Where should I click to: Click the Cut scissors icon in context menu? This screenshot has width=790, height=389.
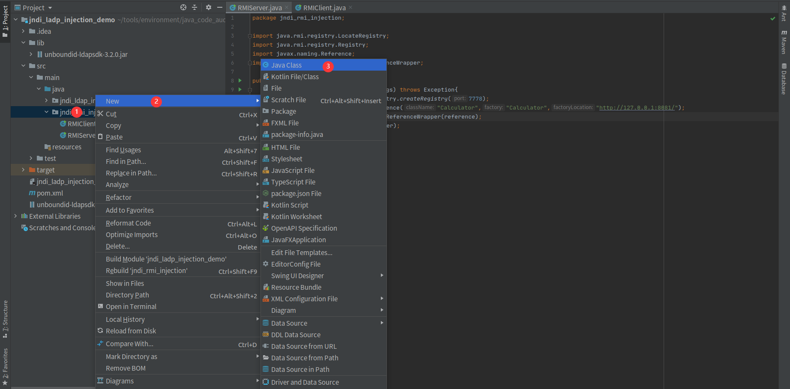pos(100,113)
